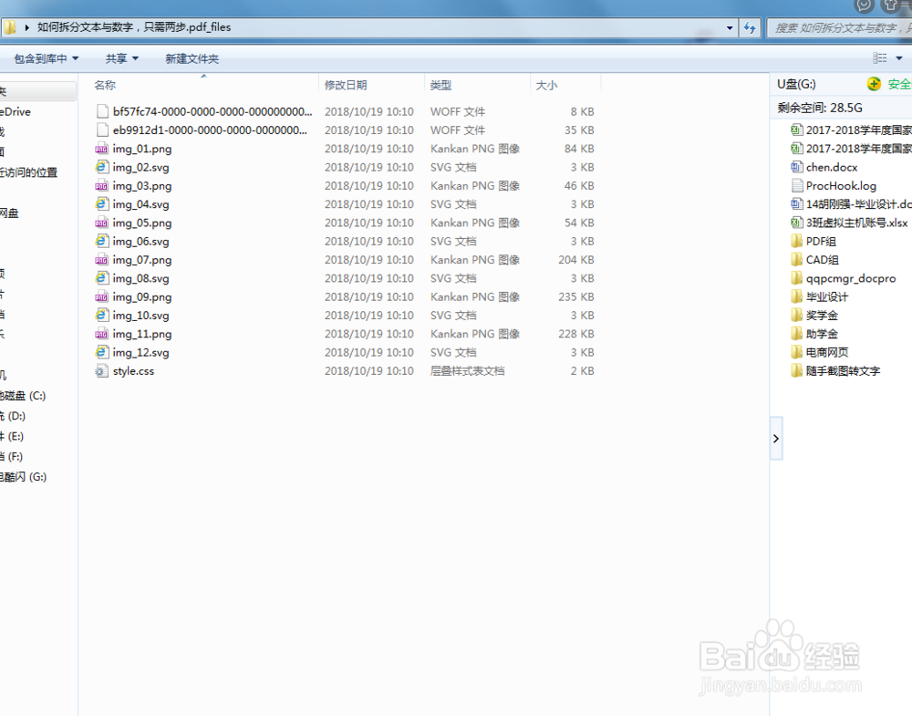Click the search box for this folder
This screenshot has height=716, width=912.
(x=839, y=27)
